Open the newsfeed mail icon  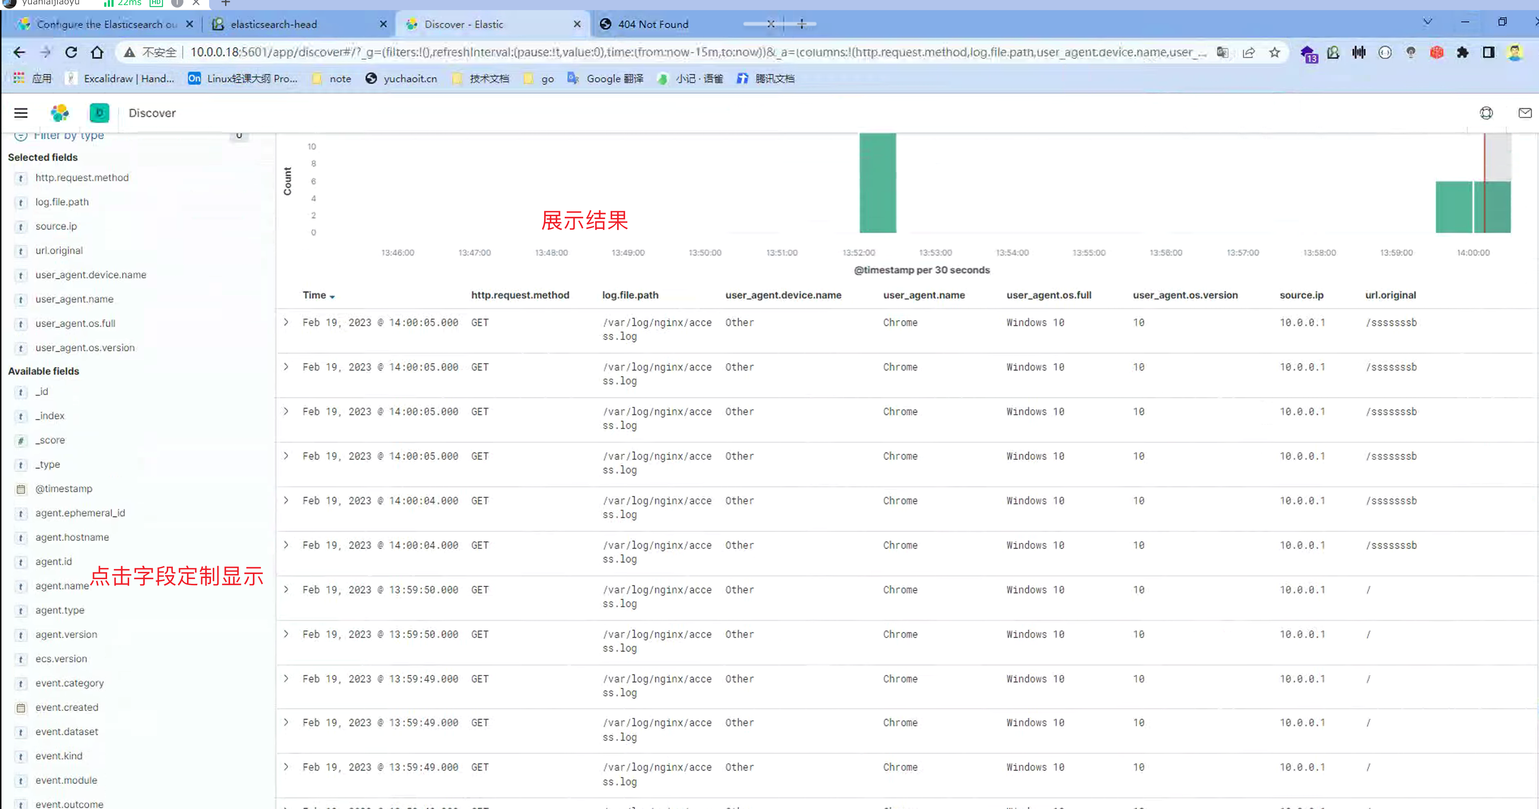point(1525,113)
